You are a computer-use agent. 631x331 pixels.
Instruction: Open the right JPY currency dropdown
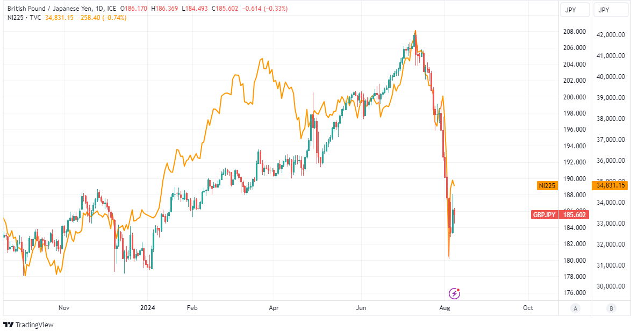610,10
